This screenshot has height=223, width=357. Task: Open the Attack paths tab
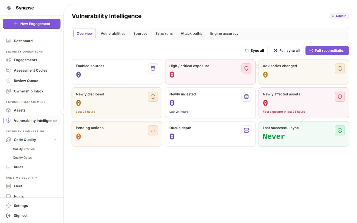(191, 33)
